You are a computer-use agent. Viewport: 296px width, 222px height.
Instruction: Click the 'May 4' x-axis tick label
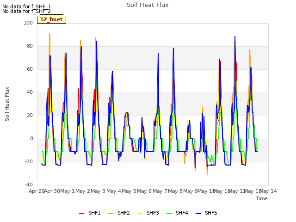114,191
